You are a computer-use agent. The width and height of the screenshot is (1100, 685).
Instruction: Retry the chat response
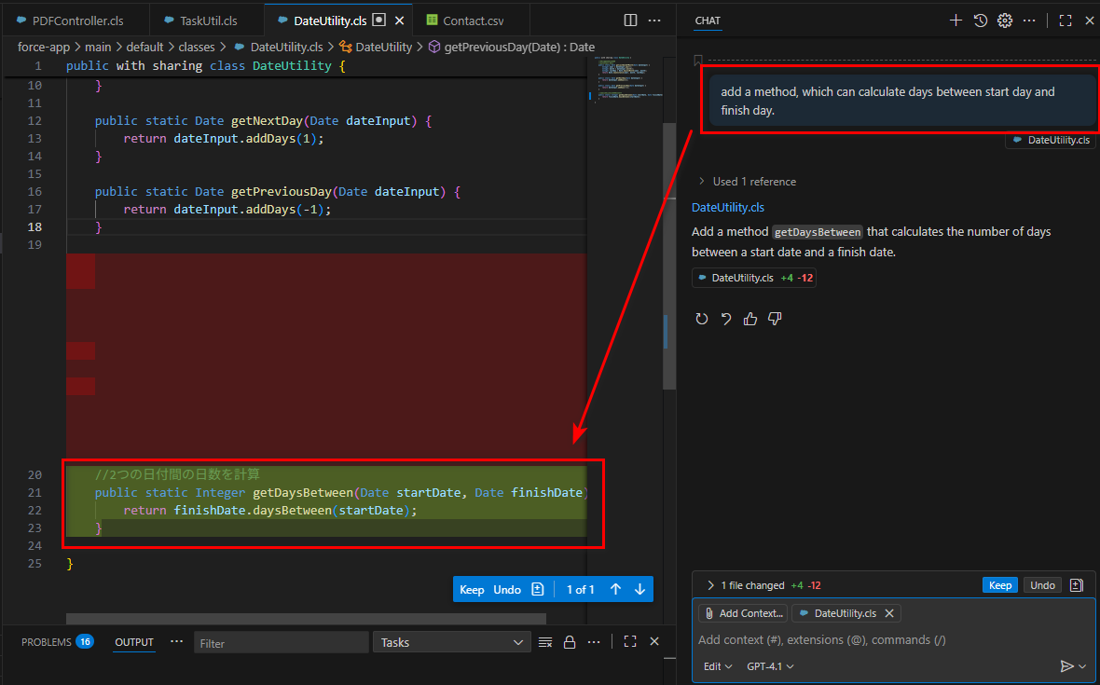702,319
